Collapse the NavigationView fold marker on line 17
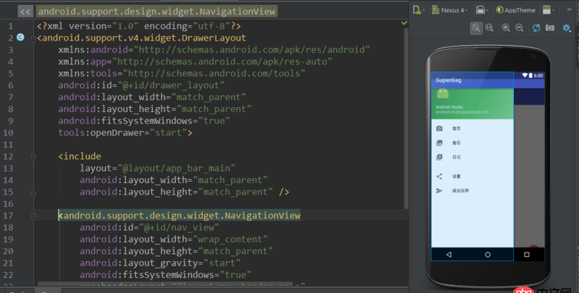 [33, 216]
